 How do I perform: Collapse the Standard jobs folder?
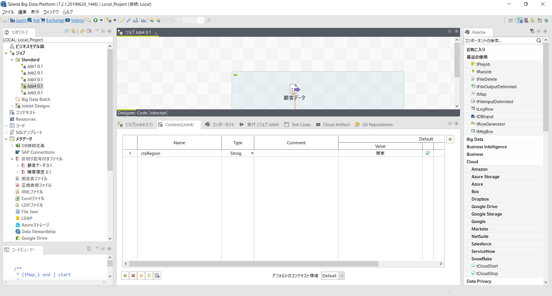pyautogui.click(x=12, y=59)
